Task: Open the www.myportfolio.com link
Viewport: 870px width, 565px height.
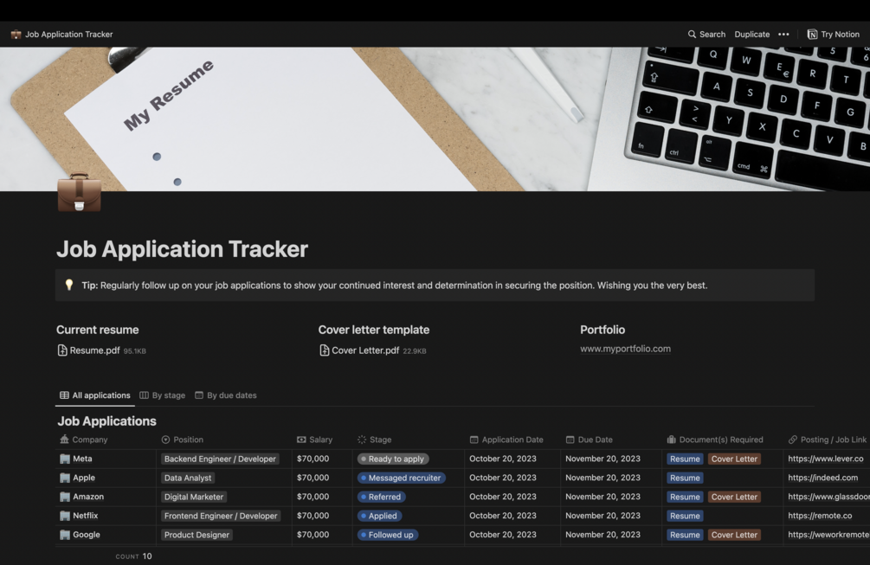Action: (x=625, y=349)
